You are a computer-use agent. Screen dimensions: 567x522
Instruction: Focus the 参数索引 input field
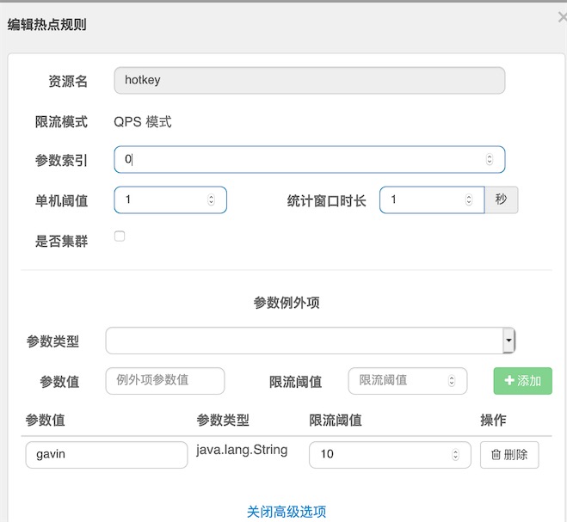(x=310, y=159)
